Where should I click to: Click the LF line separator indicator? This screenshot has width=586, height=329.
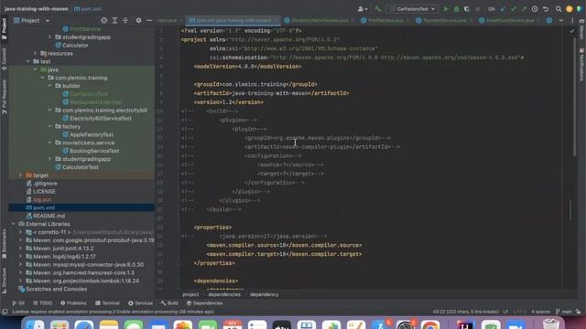tap(505, 312)
